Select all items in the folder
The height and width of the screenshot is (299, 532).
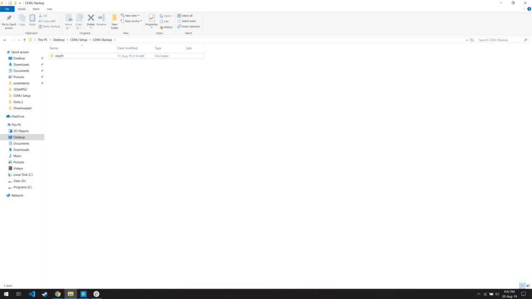click(x=186, y=15)
